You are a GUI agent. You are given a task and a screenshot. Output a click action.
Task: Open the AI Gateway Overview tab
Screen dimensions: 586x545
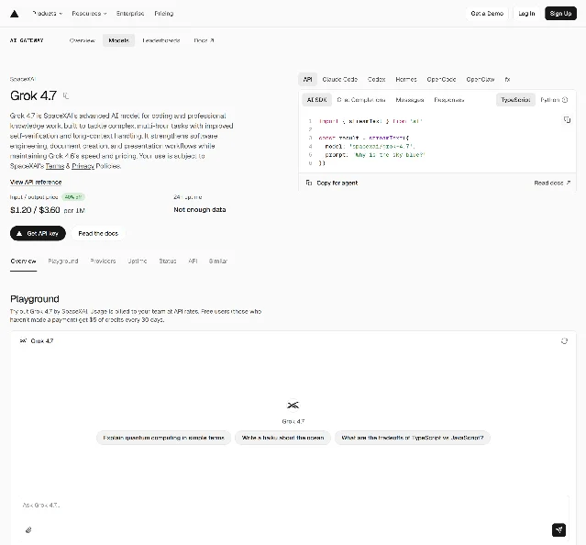(x=83, y=40)
